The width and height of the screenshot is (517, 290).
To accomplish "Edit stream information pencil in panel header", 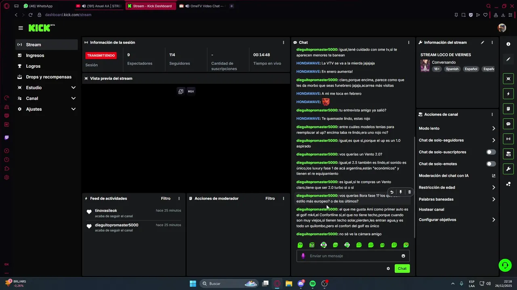I will tap(482, 42).
